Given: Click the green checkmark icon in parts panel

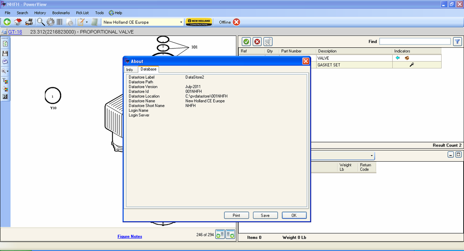Looking at the screenshot, I should [x=246, y=42].
